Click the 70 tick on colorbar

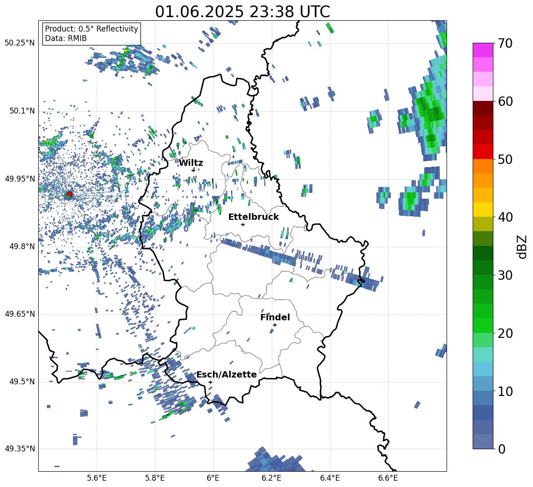coord(505,44)
